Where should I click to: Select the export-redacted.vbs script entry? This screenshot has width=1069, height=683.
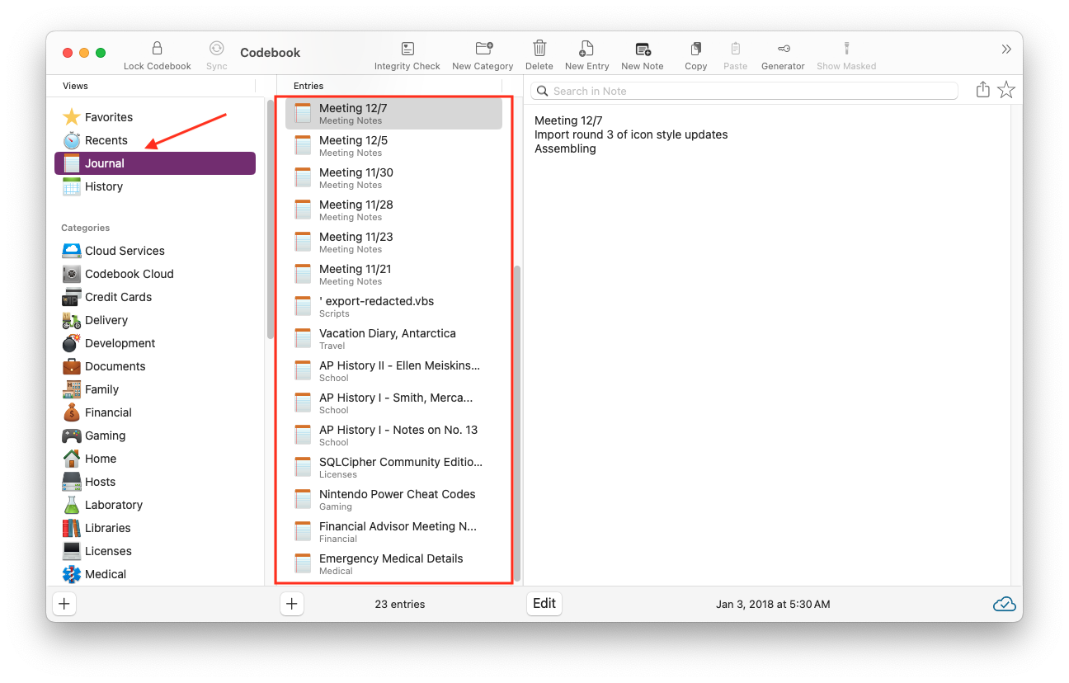(x=393, y=307)
